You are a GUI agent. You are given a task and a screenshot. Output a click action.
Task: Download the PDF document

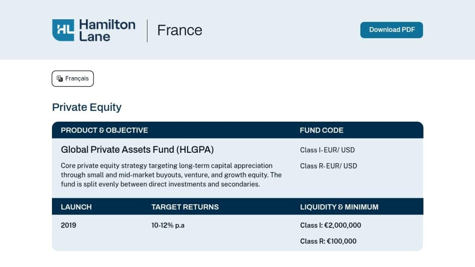391,30
